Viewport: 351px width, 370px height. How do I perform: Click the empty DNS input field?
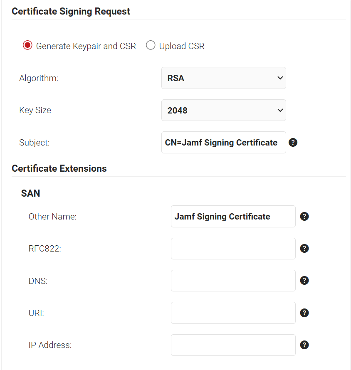coord(233,281)
